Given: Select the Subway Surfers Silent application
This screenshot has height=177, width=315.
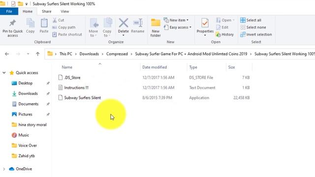Looking at the screenshot, I should point(82,98).
